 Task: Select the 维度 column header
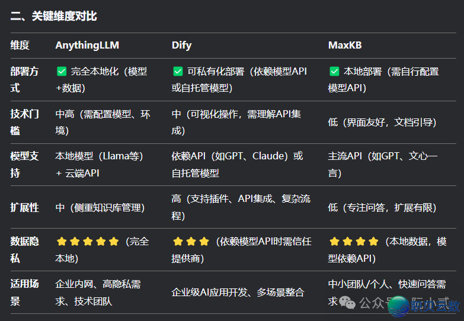coord(20,45)
